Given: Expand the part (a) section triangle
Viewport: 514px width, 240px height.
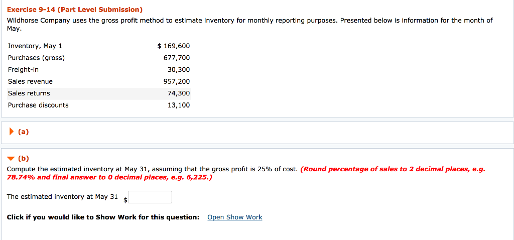Looking at the screenshot, I should coord(12,132).
